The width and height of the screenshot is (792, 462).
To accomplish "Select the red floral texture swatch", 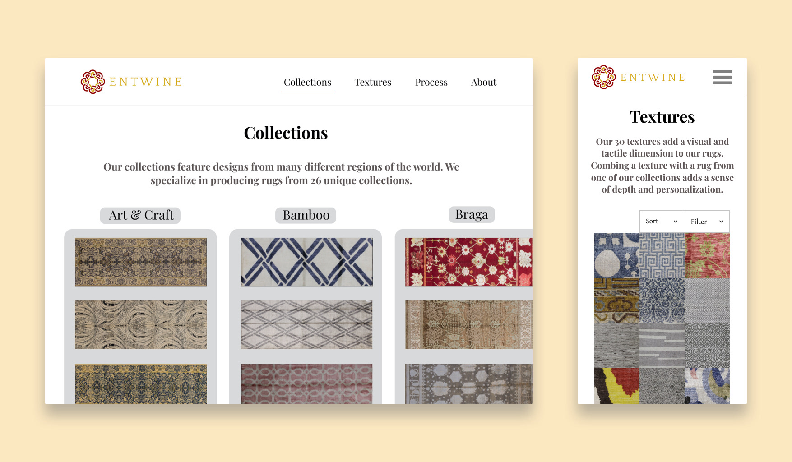I will [x=707, y=255].
